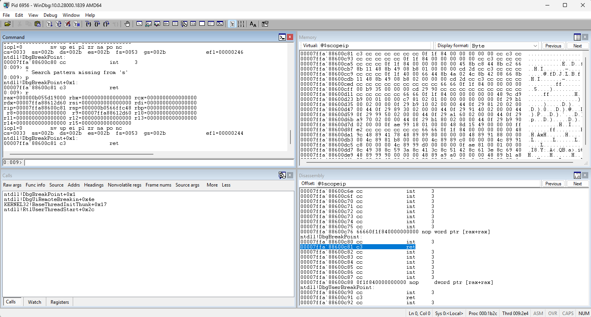Open the Debug menu
This screenshot has width=591, height=317.
(50, 15)
